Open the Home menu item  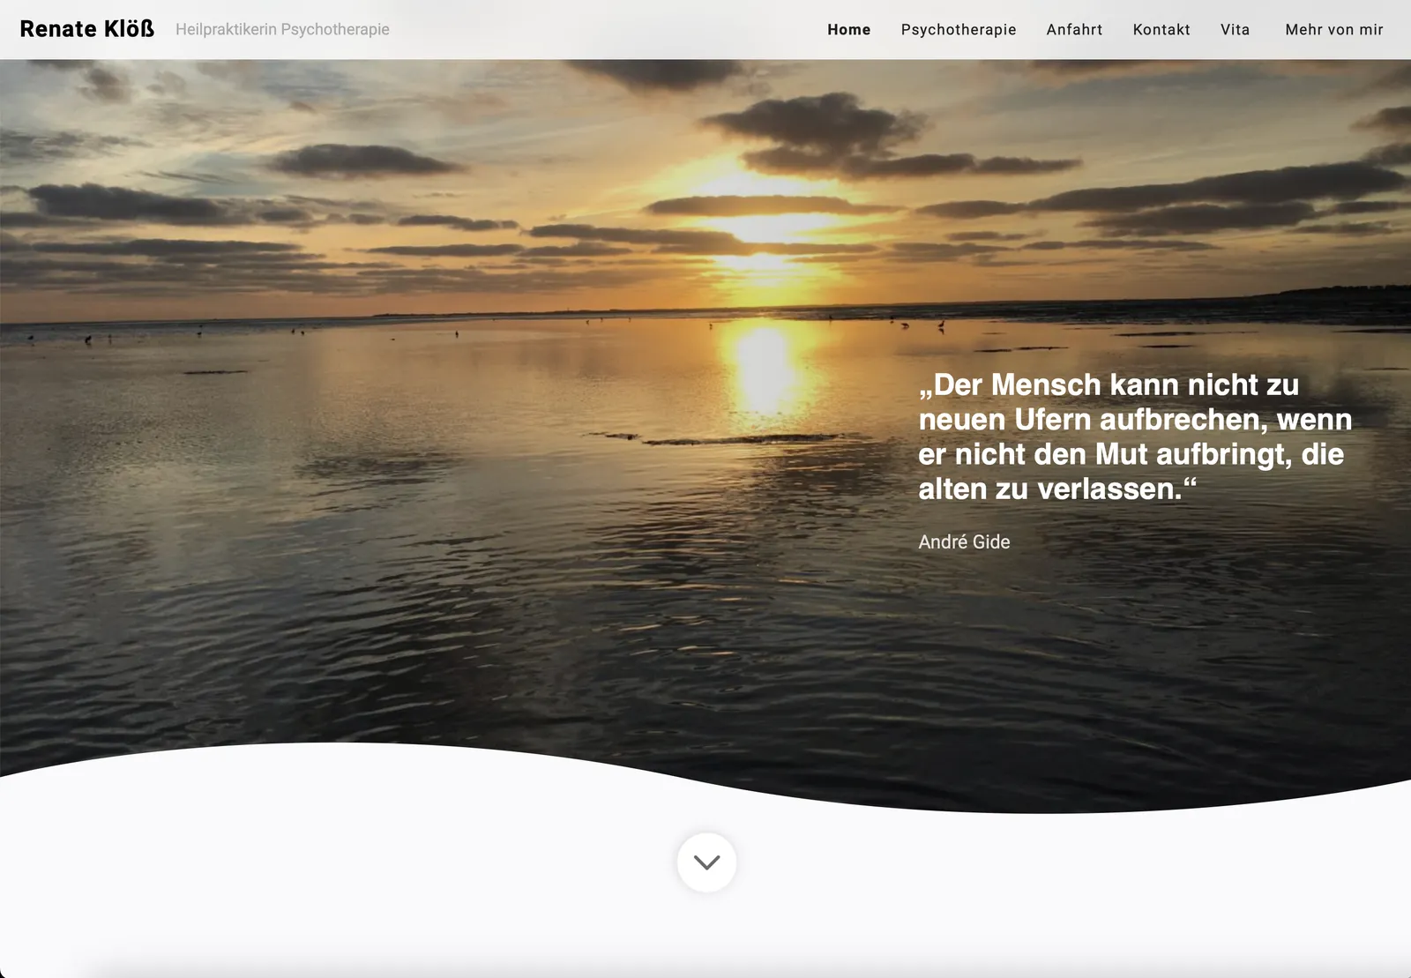point(848,30)
